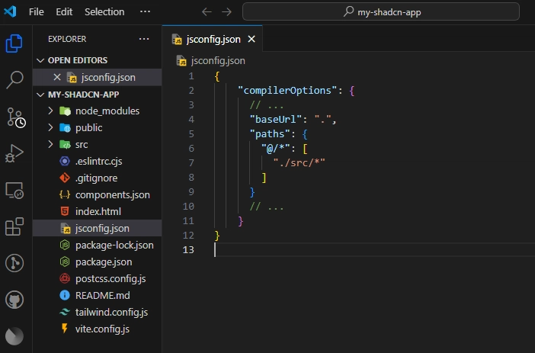This screenshot has height=353, width=535.
Task: Go forward with the right arrow
Action: 226,12
